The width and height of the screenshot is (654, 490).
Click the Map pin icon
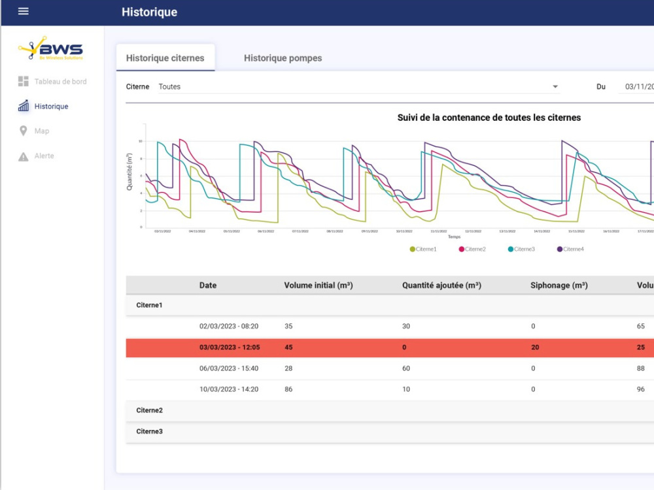24,131
